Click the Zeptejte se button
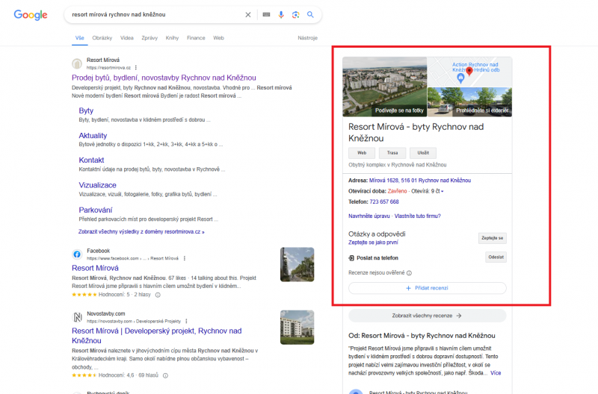Image resolution: width=598 pixels, height=394 pixels. pyautogui.click(x=492, y=238)
